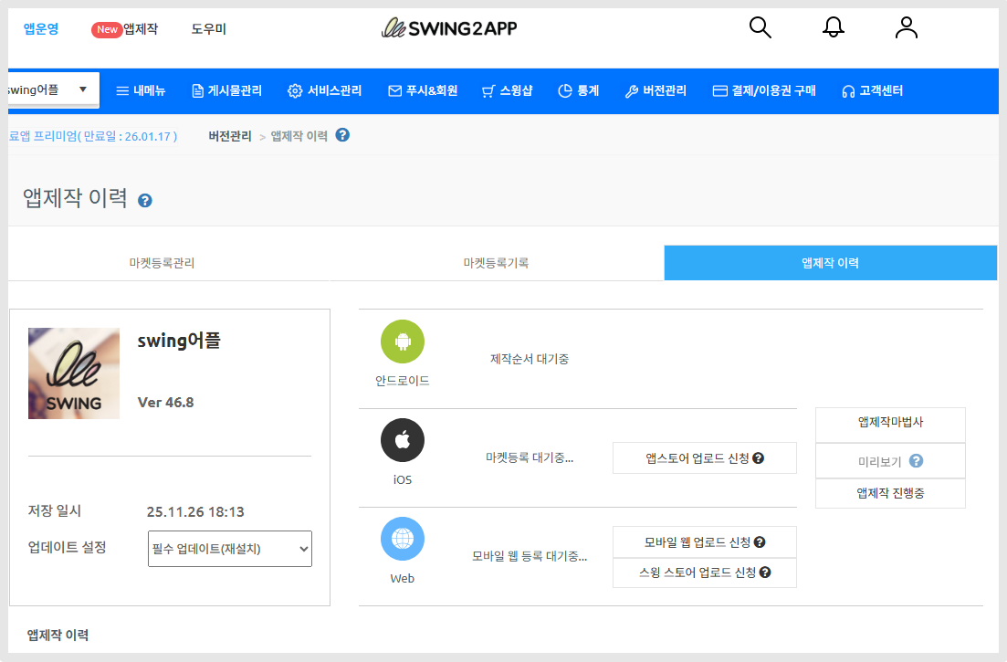Expand the swing어플 app selector dropdown
Image resolution: width=1007 pixels, height=662 pixels.
pyautogui.click(x=51, y=89)
